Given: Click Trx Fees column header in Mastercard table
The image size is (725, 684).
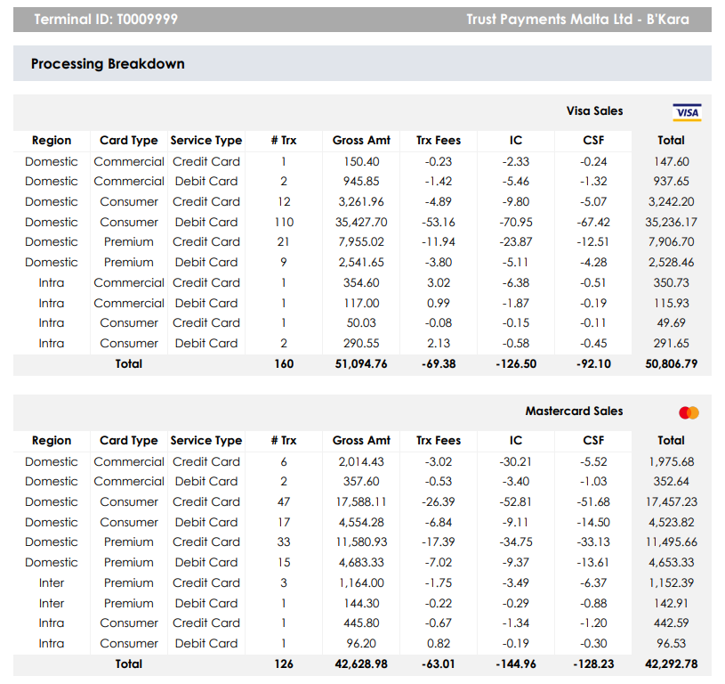Looking at the screenshot, I should [x=439, y=441].
